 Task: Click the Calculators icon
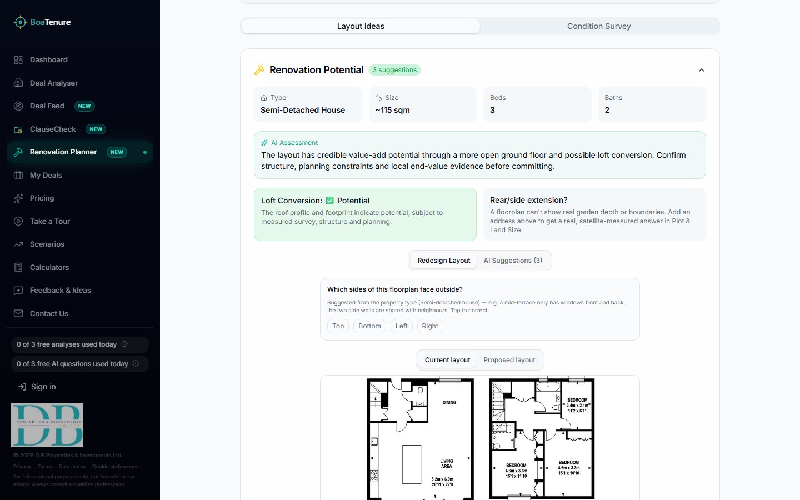pos(18,267)
